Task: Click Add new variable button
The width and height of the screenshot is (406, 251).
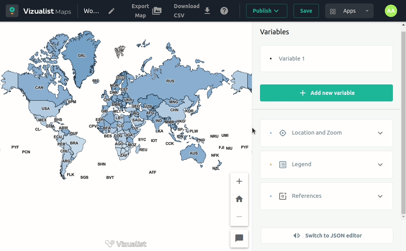Action: pos(326,93)
